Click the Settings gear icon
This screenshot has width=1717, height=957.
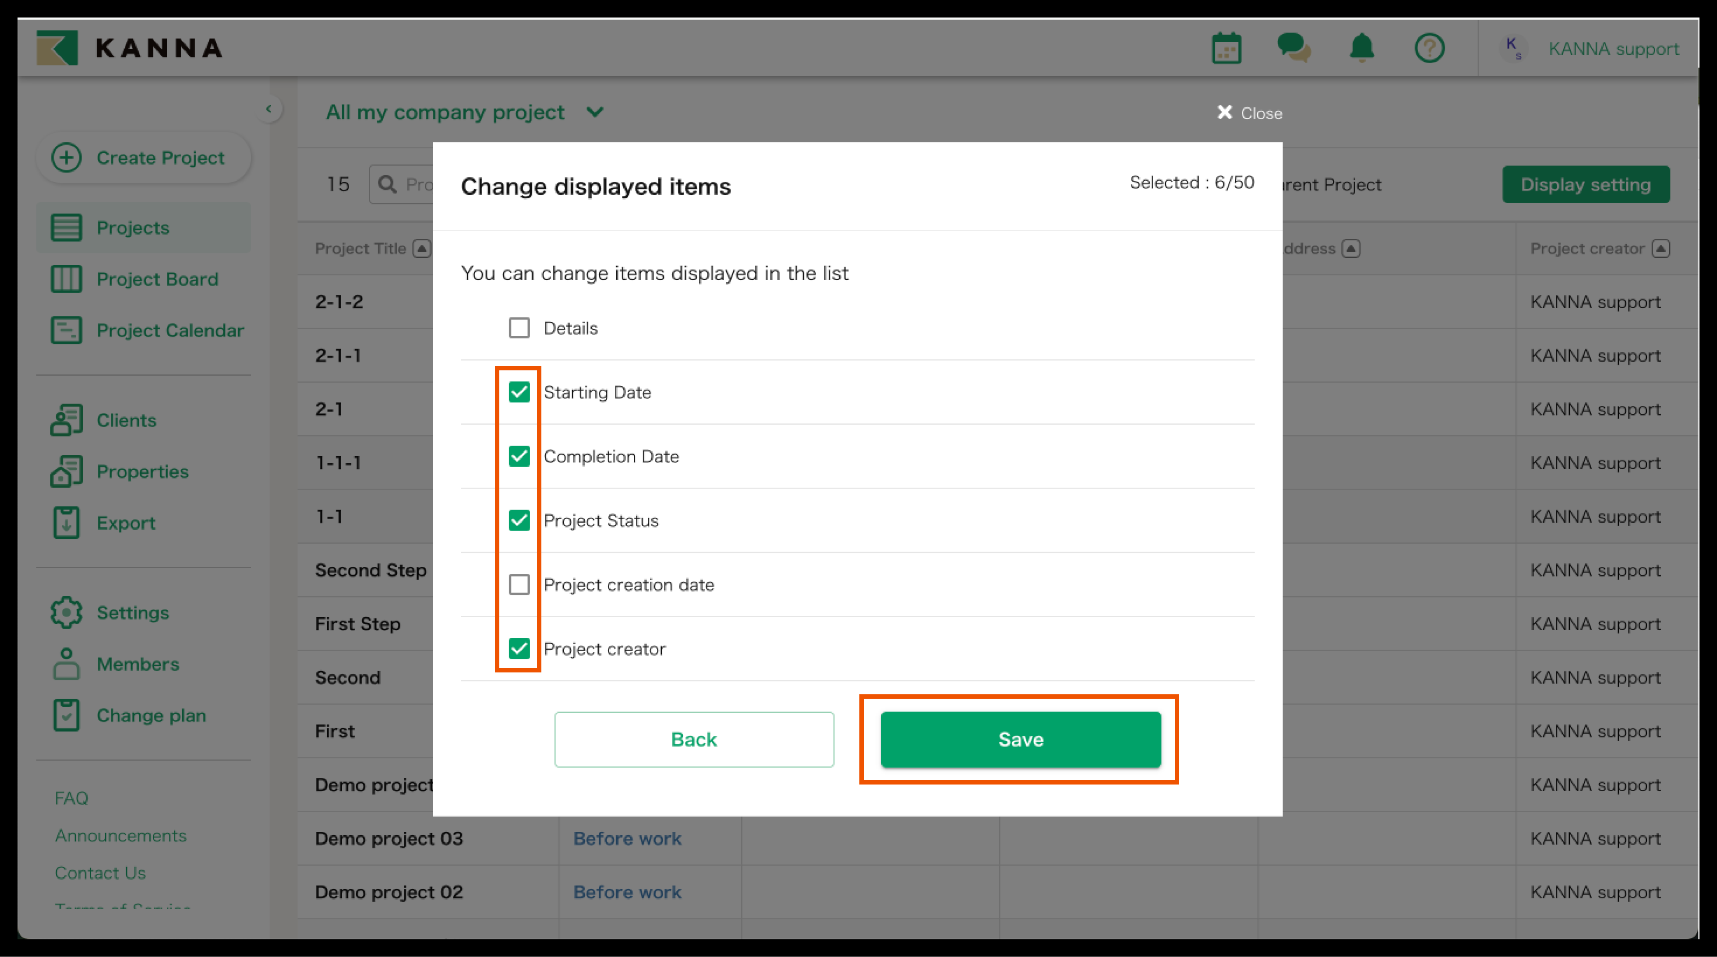tap(66, 612)
